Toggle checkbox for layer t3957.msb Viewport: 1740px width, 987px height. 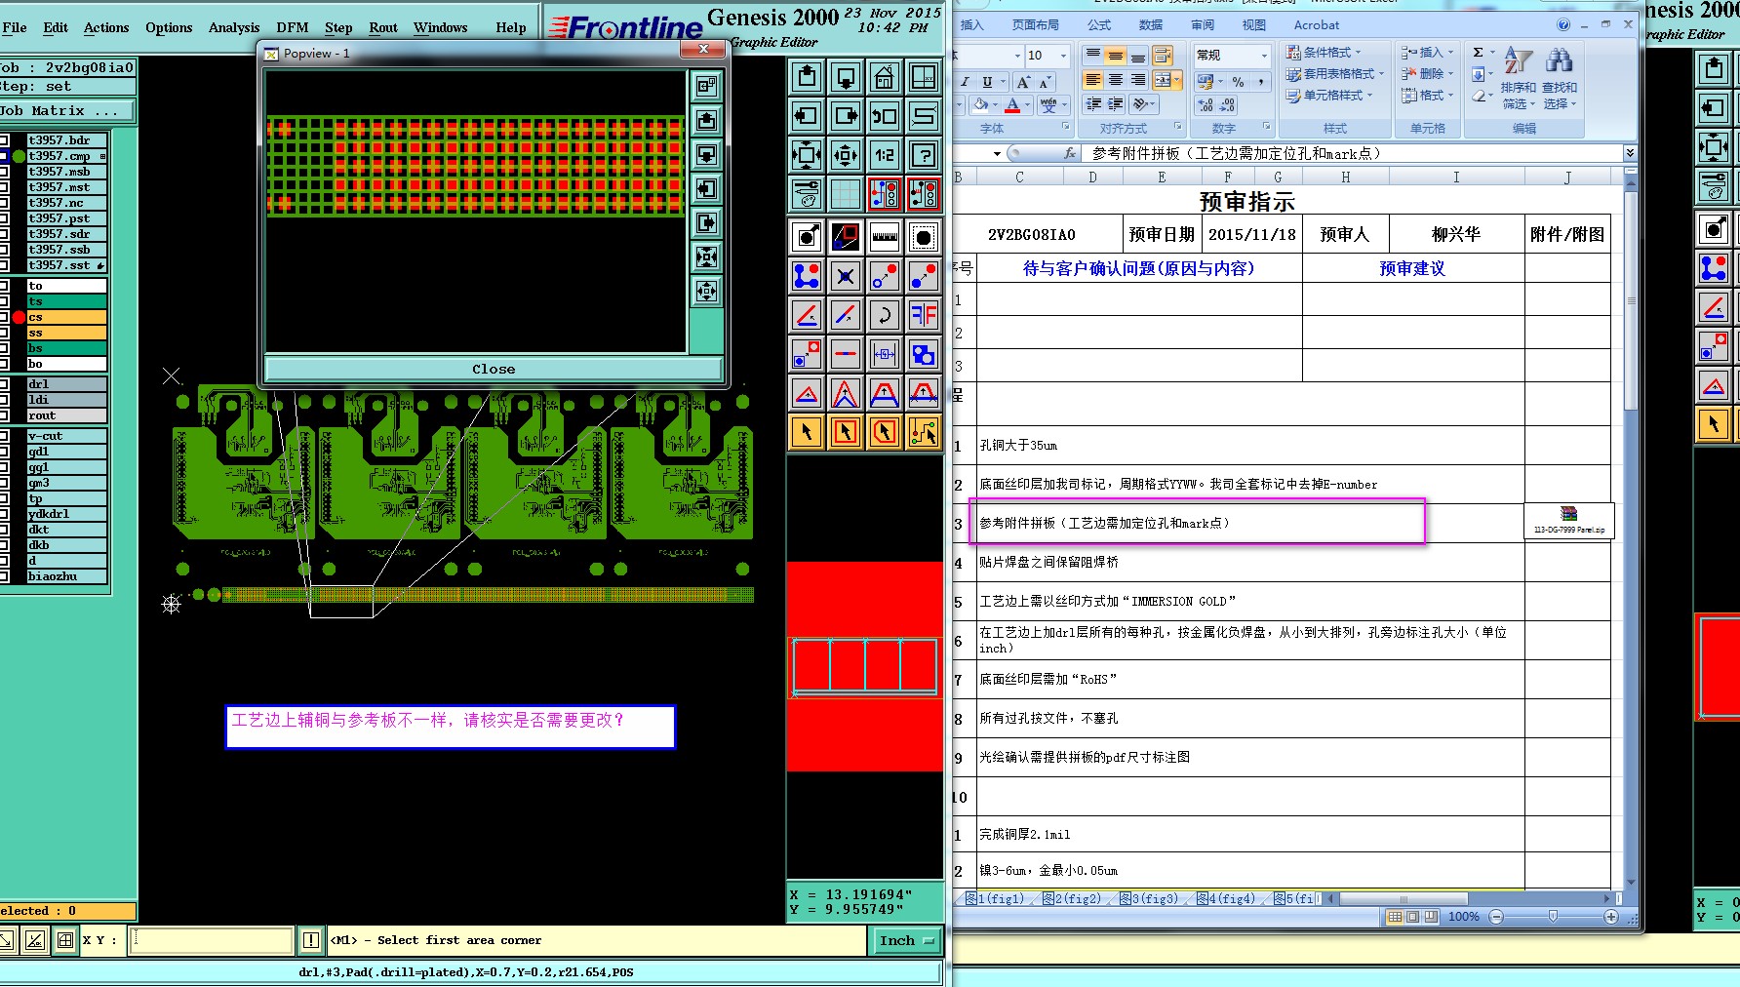[x=4, y=172]
